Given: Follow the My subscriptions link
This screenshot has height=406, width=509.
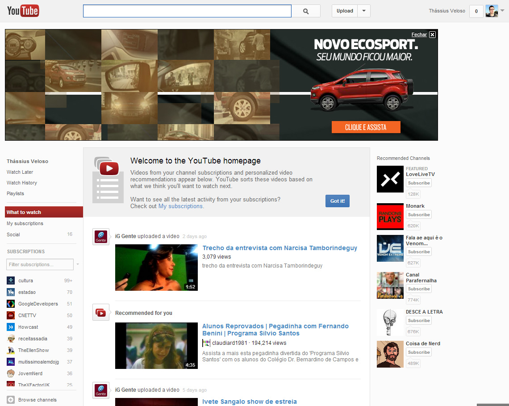Looking at the screenshot, I should tap(181, 206).
